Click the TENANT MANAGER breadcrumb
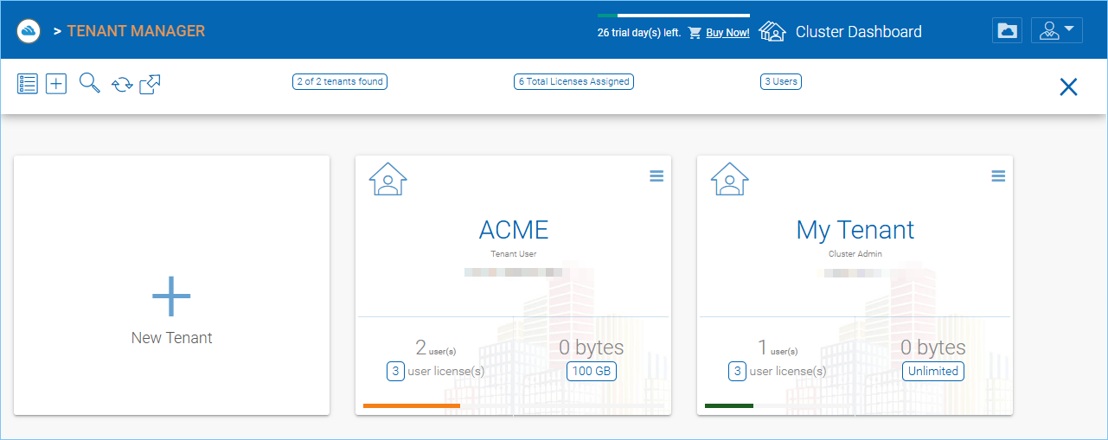1108x440 pixels. pyautogui.click(x=136, y=31)
